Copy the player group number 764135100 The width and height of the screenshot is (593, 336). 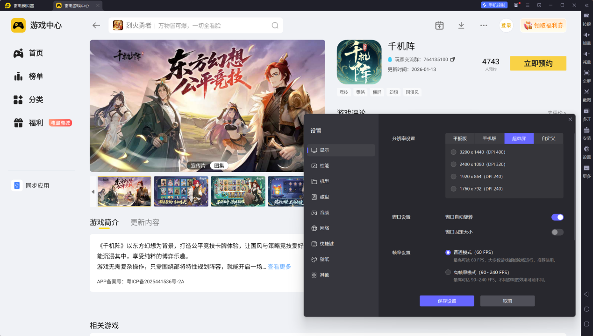click(x=452, y=59)
